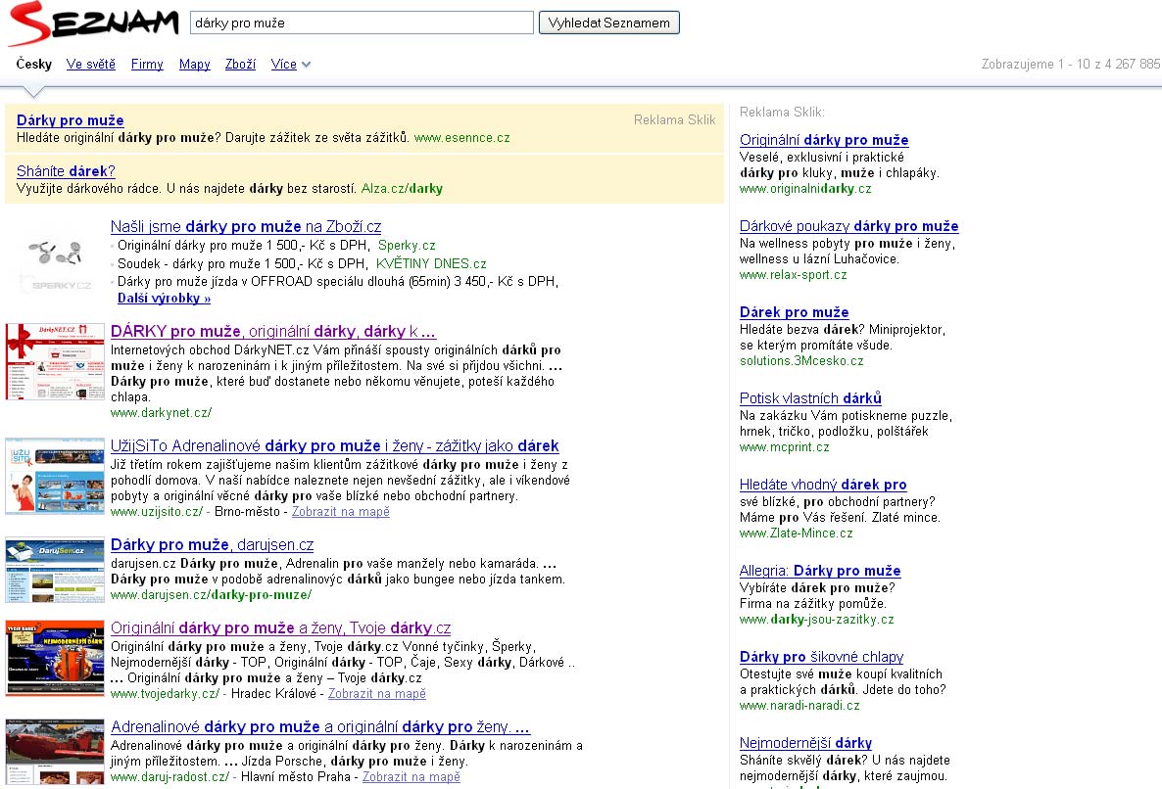Click the solutions.3Mcesko.cz URL
The width and height of the screenshot is (1162, 789).
(801, 360)
